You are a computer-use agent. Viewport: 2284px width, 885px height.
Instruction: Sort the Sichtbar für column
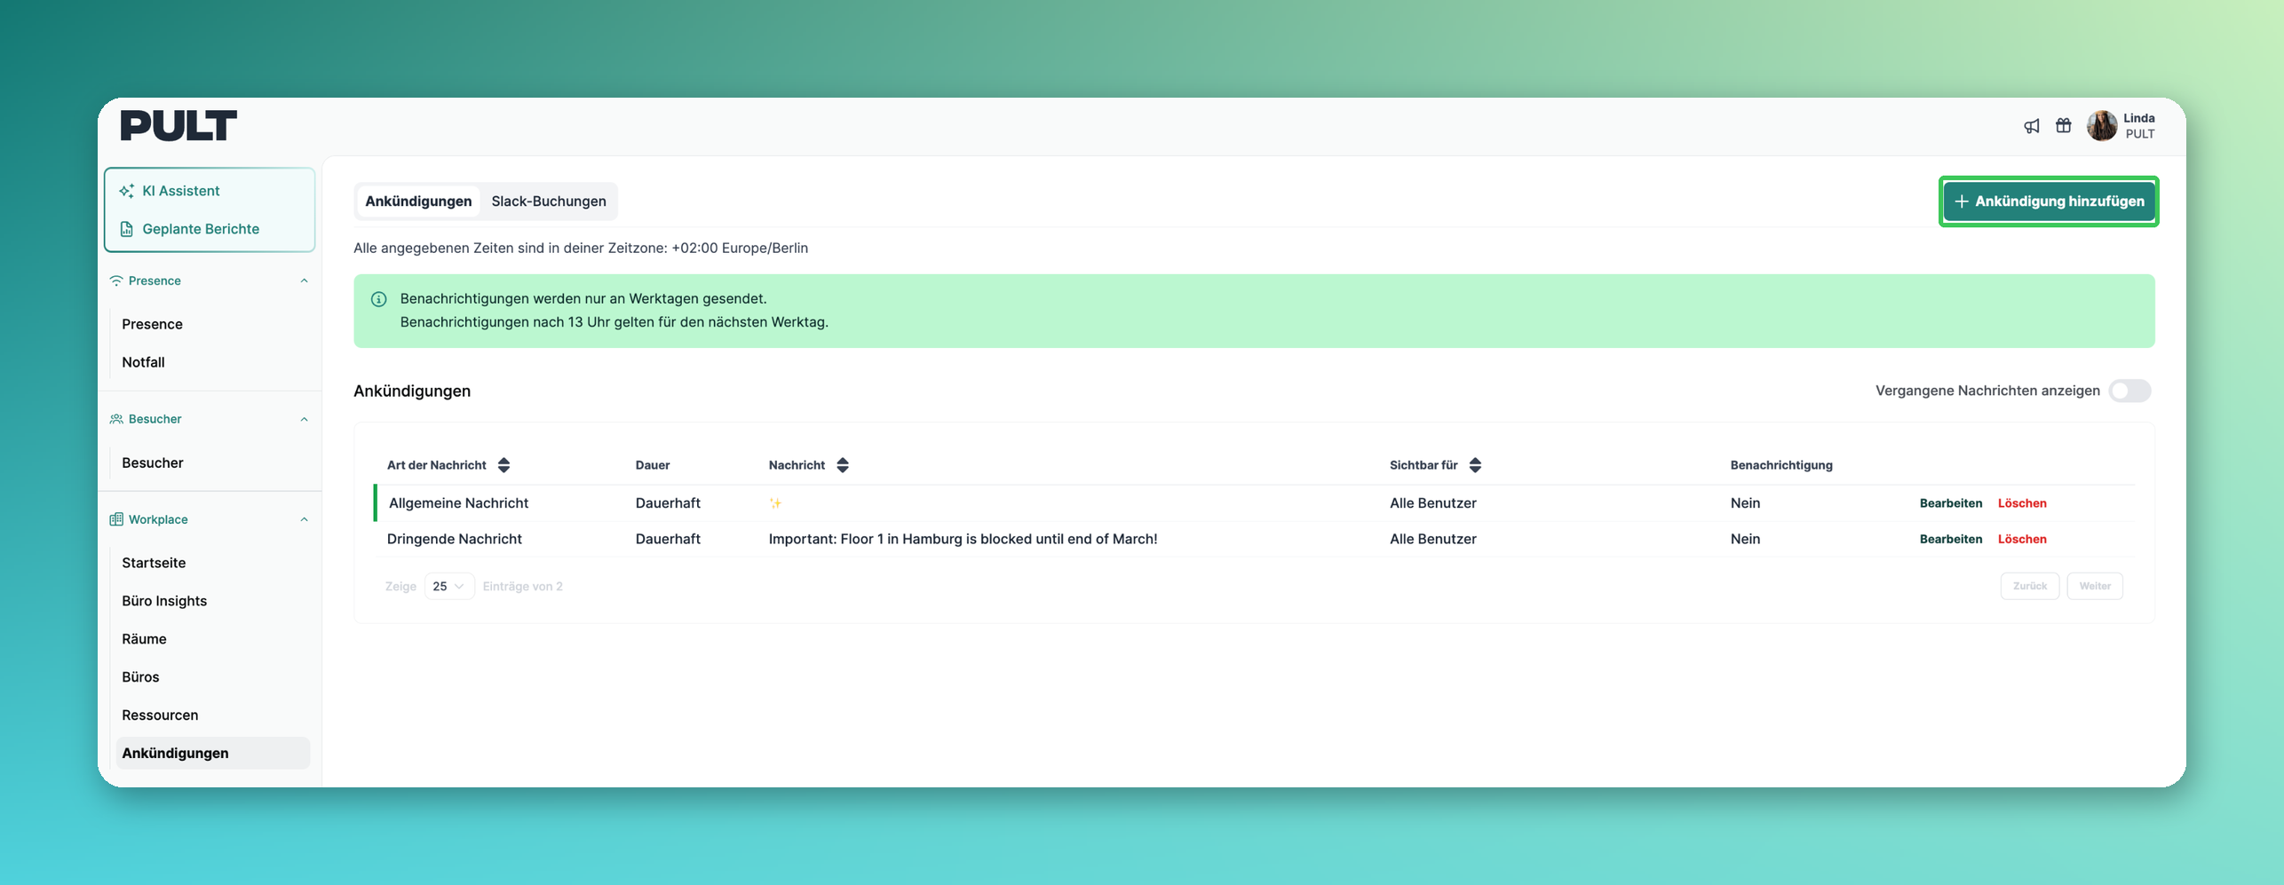[x=1475, y=465]
